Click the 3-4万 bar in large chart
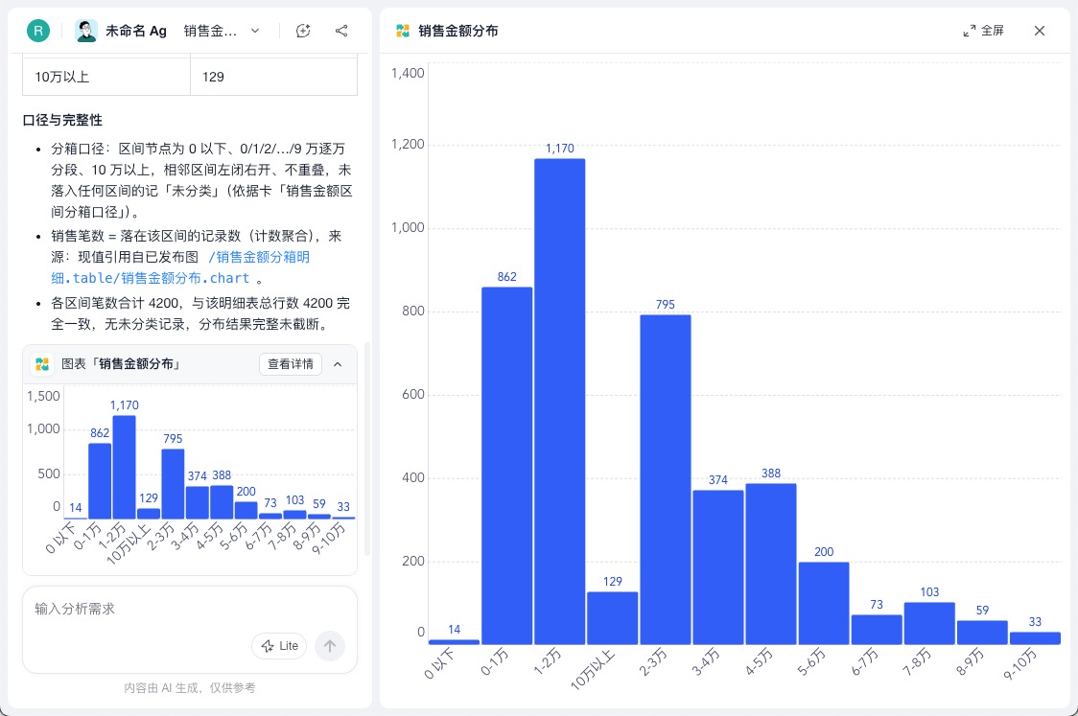Image resolution: width=1078 pixels, height=716 pixels. 718,566
